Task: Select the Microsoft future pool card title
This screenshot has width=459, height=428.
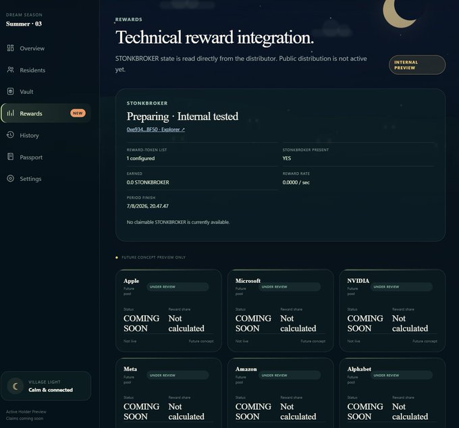Action: coord(248,281)
